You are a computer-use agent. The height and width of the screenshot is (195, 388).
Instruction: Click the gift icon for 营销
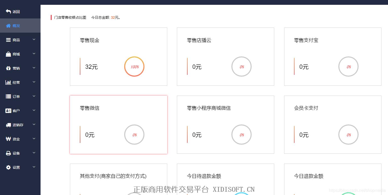(x=8, y=68)
